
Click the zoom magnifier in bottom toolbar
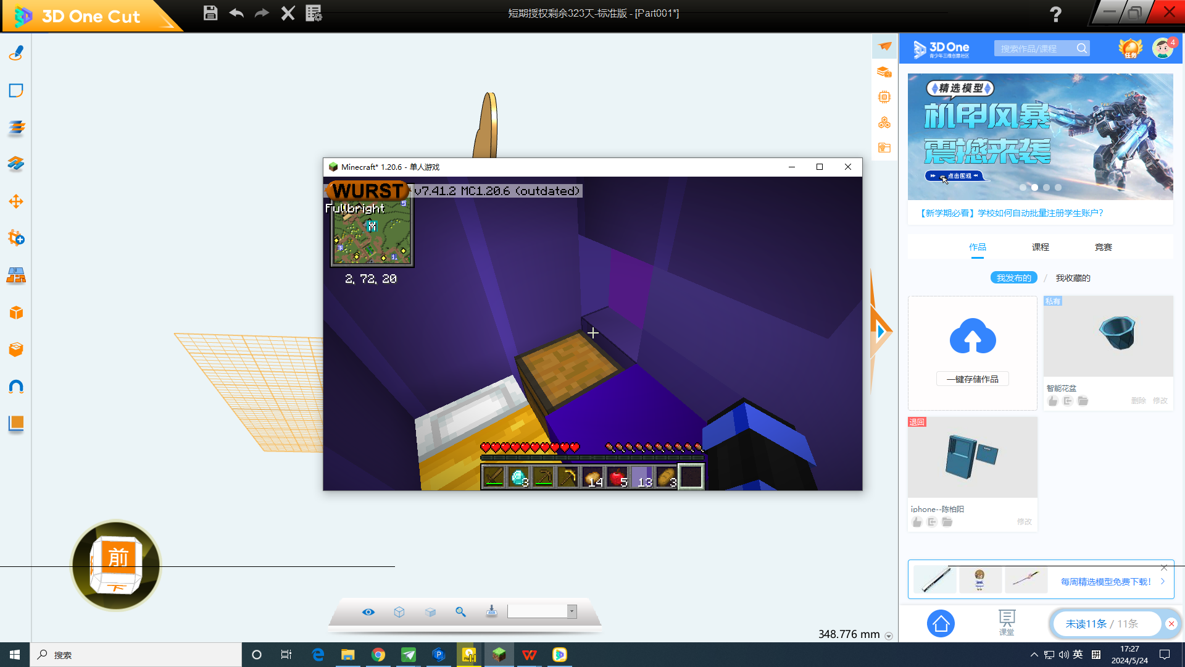(x=460, y=612)
